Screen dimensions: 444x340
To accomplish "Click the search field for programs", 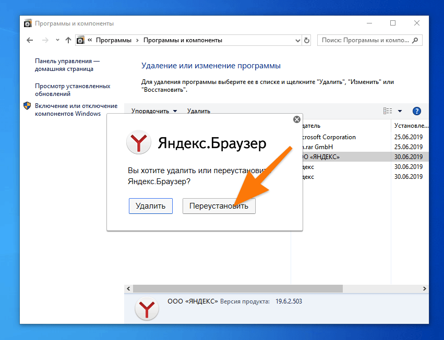I will coord(369,40).
